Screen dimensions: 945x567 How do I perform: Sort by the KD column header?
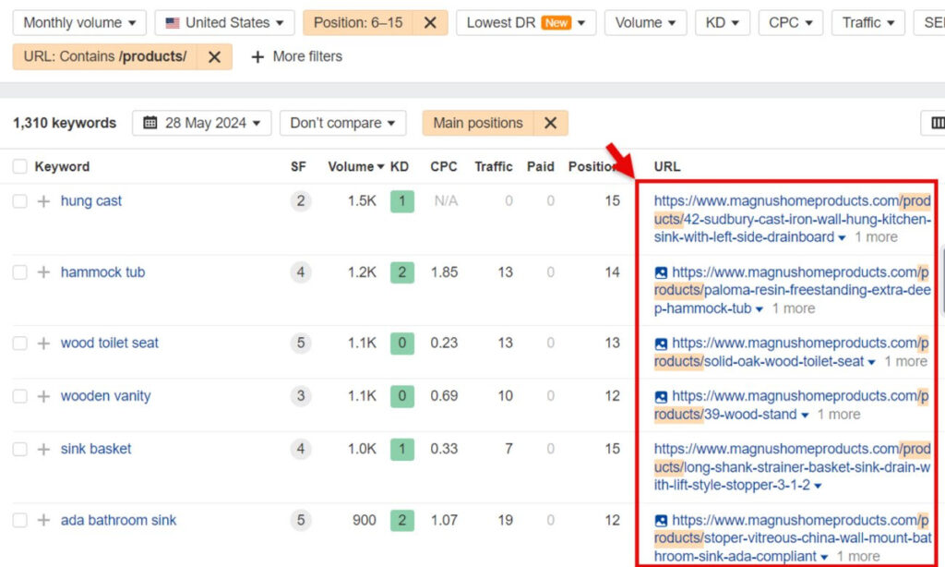tap(399, 166)
